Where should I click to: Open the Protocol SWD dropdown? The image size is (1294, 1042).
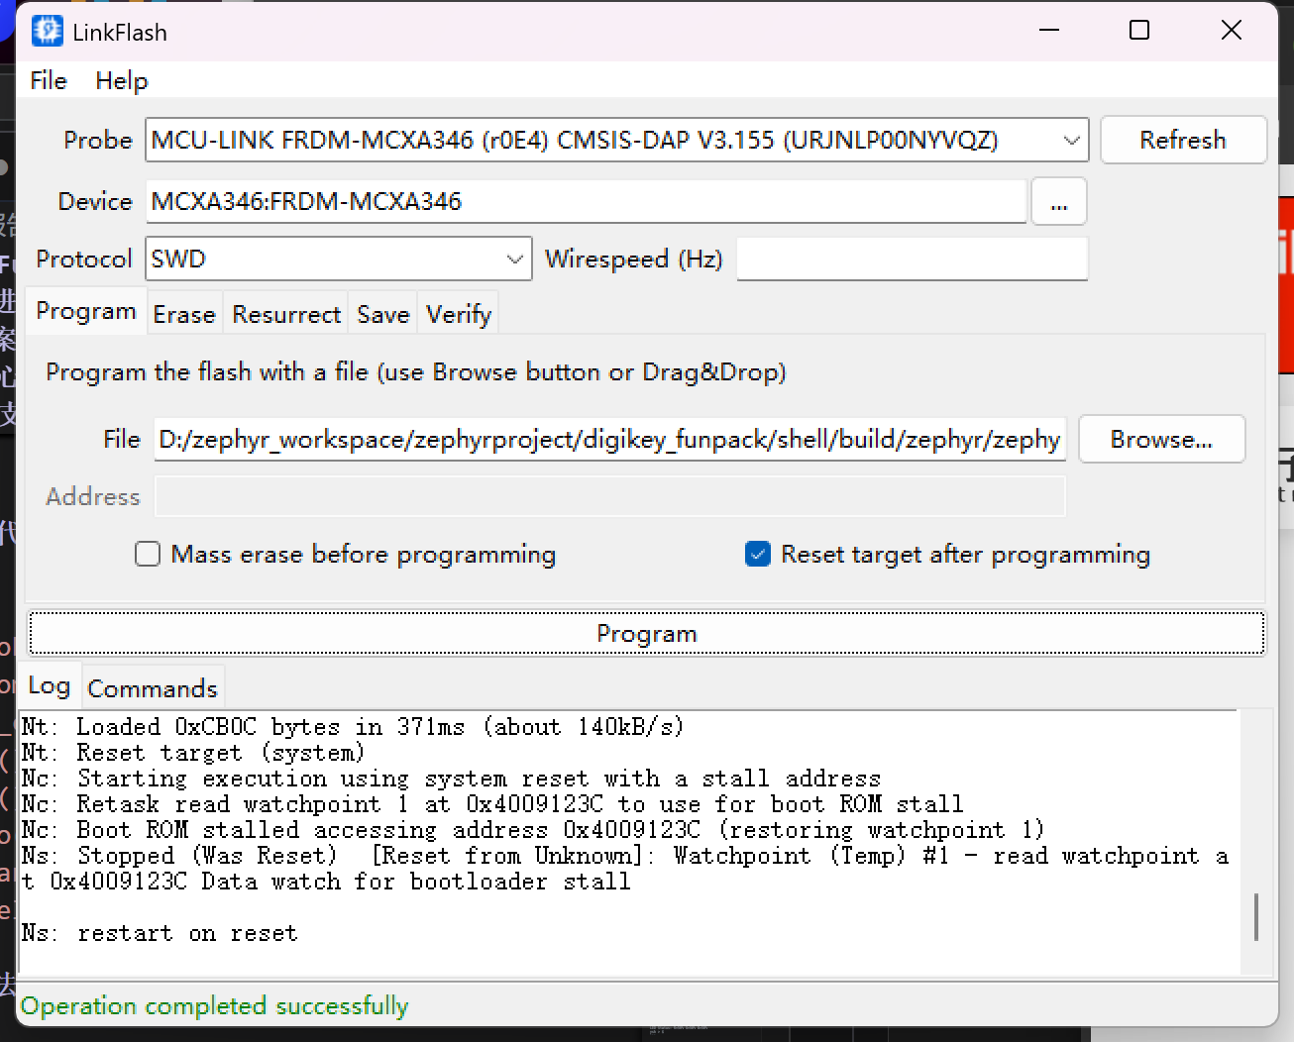[514, 260]
